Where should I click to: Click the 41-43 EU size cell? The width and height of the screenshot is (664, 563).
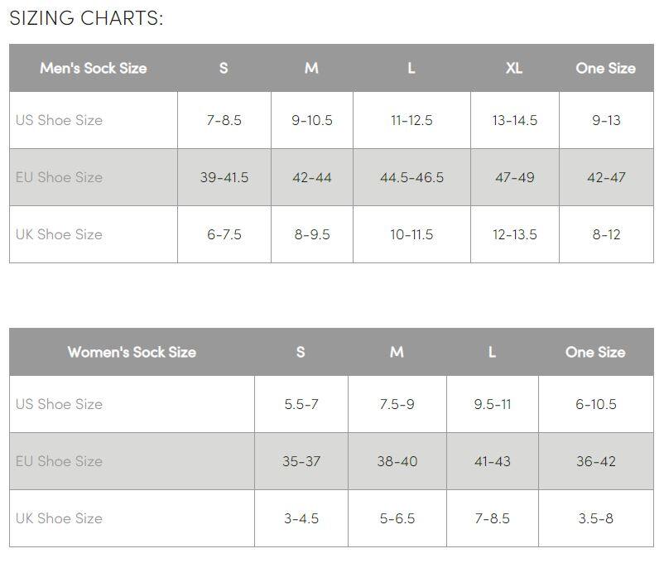(492, 461)
